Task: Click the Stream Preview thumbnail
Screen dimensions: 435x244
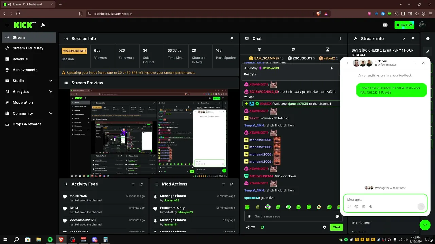Action: click(x=149, y=134)
